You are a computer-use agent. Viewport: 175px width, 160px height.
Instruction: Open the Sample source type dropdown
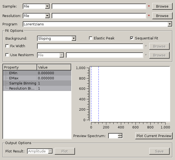tap(36, 6)
